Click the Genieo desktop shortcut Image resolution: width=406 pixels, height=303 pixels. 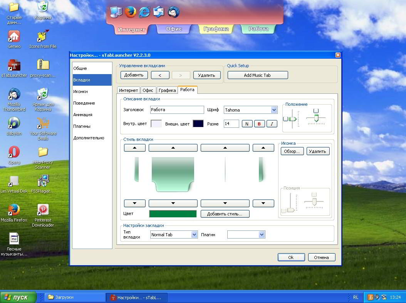point(14,39)
